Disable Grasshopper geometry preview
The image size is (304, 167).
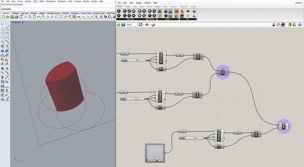pos(273,25)
